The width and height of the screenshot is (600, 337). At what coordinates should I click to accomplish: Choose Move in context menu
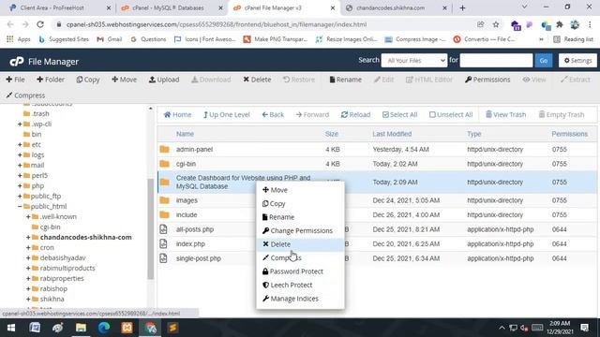[300, 190]
